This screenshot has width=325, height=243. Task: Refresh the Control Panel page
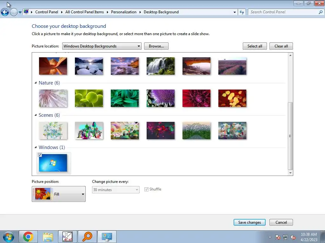242,12
